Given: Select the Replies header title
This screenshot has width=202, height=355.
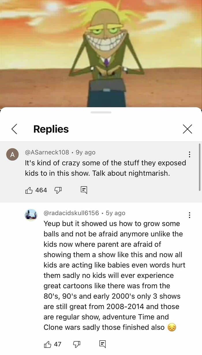Looking at the screenshot, I should point(51,129).
